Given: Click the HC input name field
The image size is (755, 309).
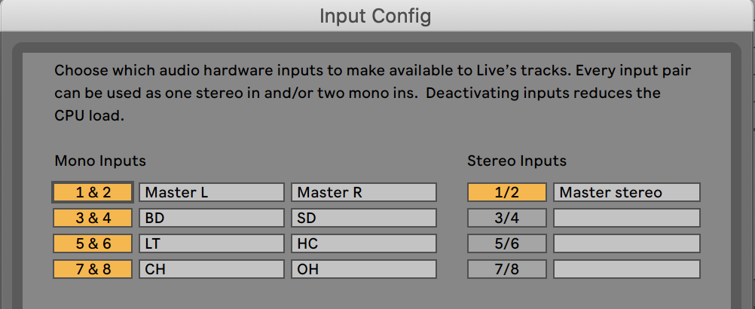Looking at the screenshot, I should 364,243.
